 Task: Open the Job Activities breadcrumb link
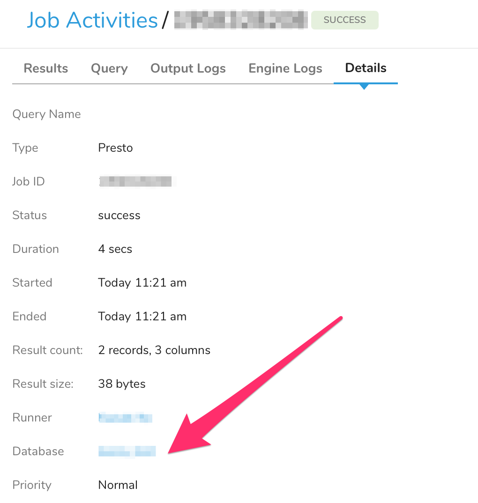[x=92, y=20]
